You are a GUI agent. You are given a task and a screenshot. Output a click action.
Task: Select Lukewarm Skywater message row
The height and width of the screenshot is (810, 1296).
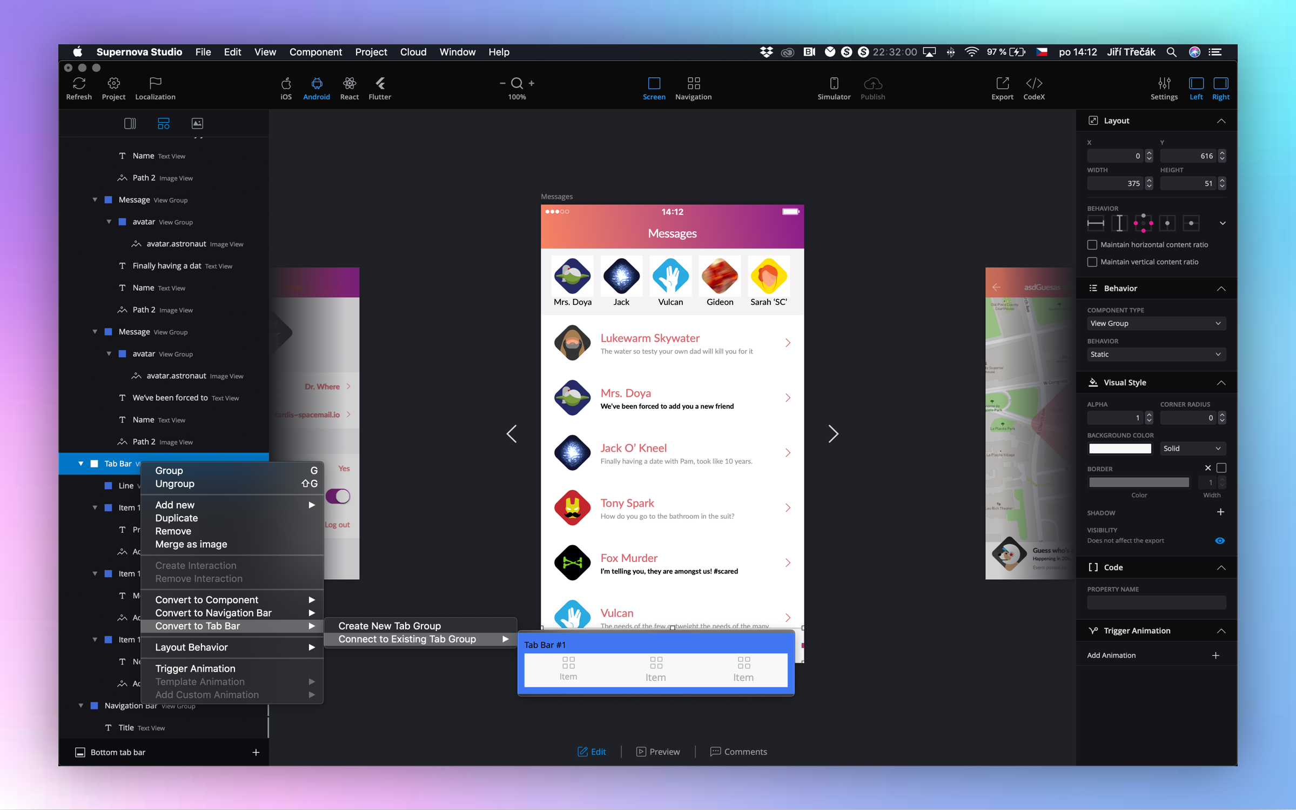click(x=672, y=343)
